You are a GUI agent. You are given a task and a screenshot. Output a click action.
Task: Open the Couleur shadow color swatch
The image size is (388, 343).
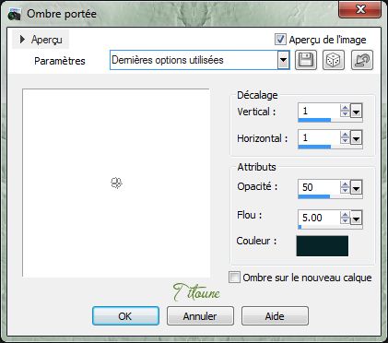point(323,246)
